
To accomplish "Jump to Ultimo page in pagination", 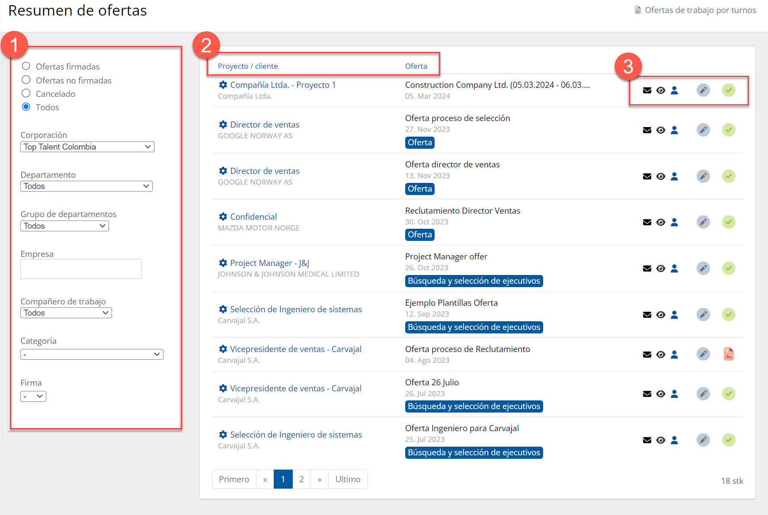I will [348, 479].
